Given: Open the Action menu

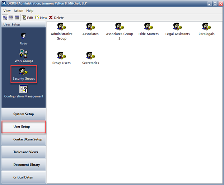Looking at the screenshot, I should [18, 11].
